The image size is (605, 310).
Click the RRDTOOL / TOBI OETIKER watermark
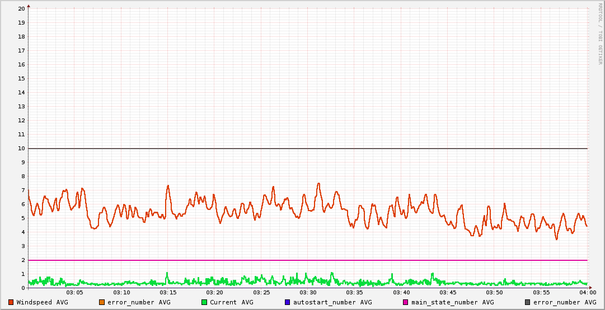600,34
